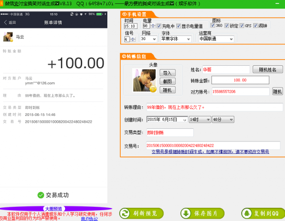Open the 46分 minute dropdown
The height and width of the screenshot is (221, 285).
pyautogui.click(x=223, y=120)
